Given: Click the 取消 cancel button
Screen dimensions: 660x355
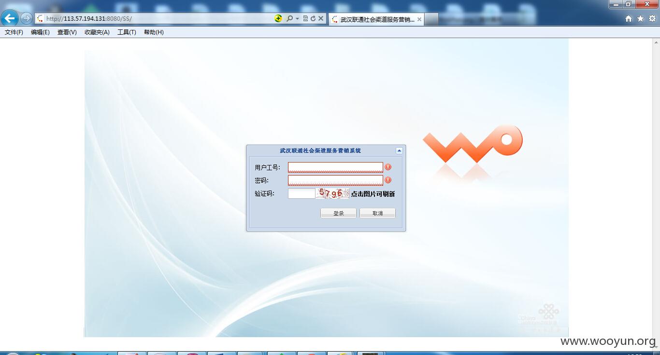Looking at the screenshot, I should point(377,213).
